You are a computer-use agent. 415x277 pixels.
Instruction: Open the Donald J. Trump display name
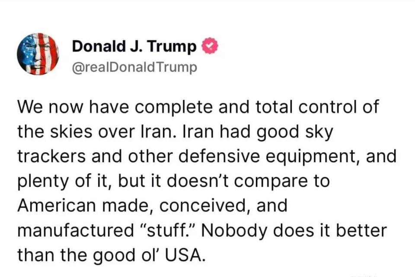(134, 46)
